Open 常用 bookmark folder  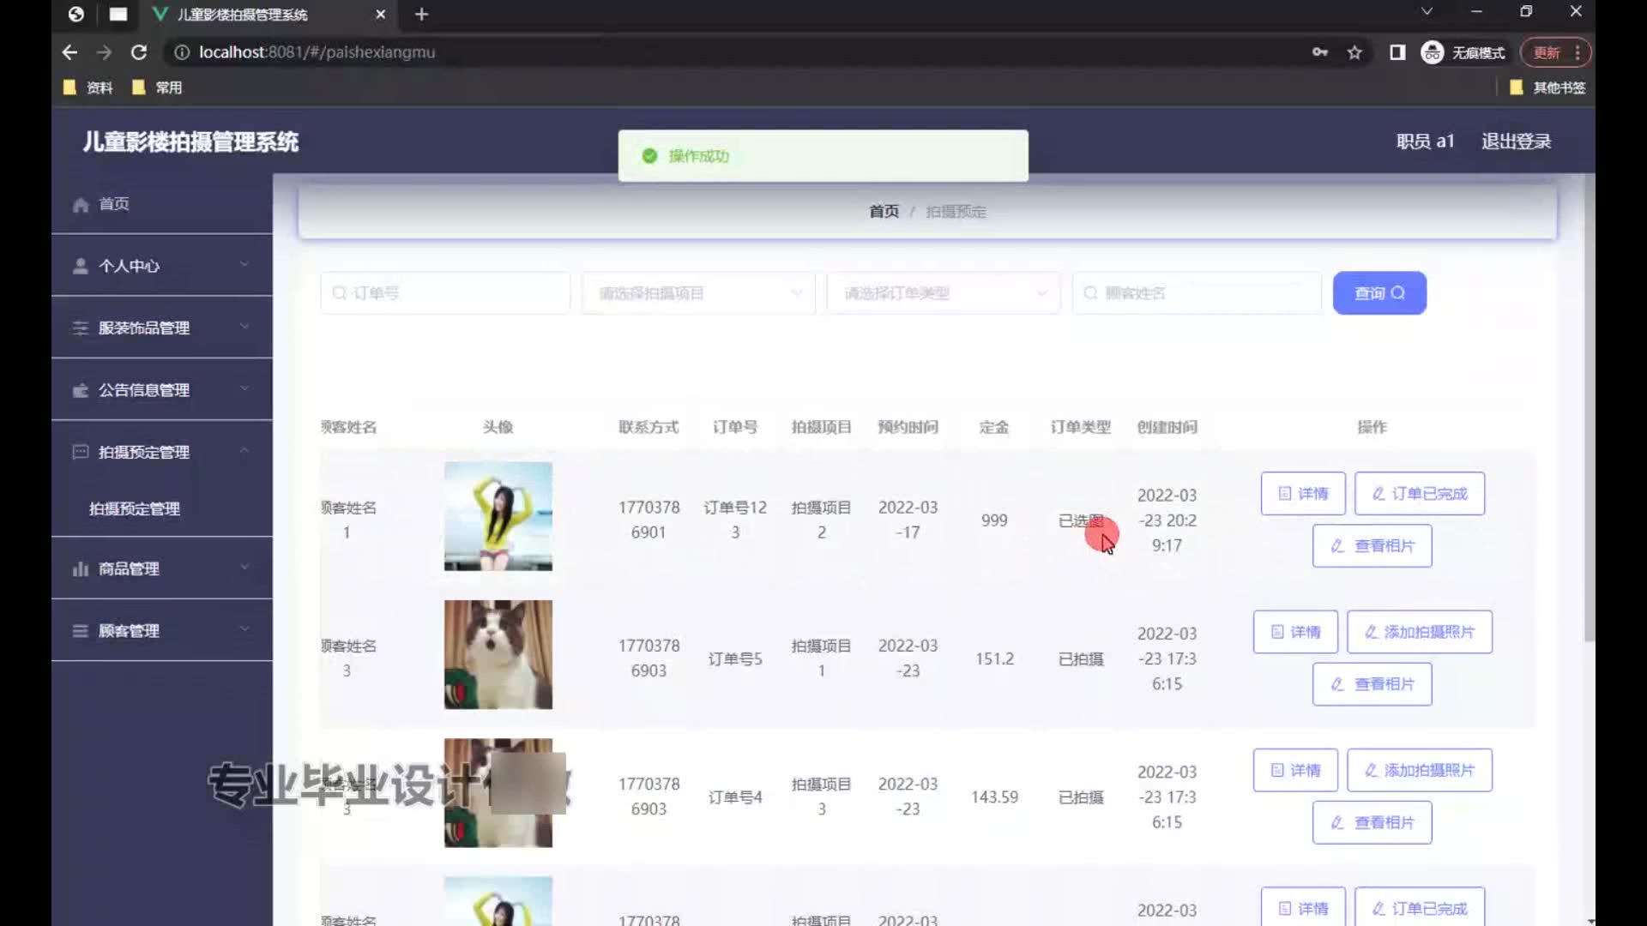[157, 87]
